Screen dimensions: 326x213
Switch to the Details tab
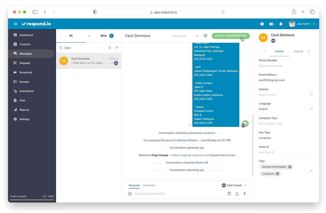click(x=279, y=51)
